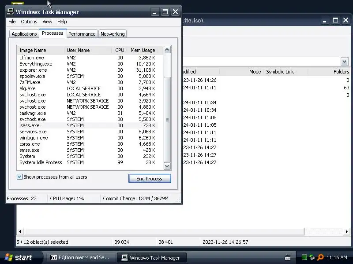Select the Everything.exe process
The width and height of the screenshot is (353, 264).
(x=87, y=64)
